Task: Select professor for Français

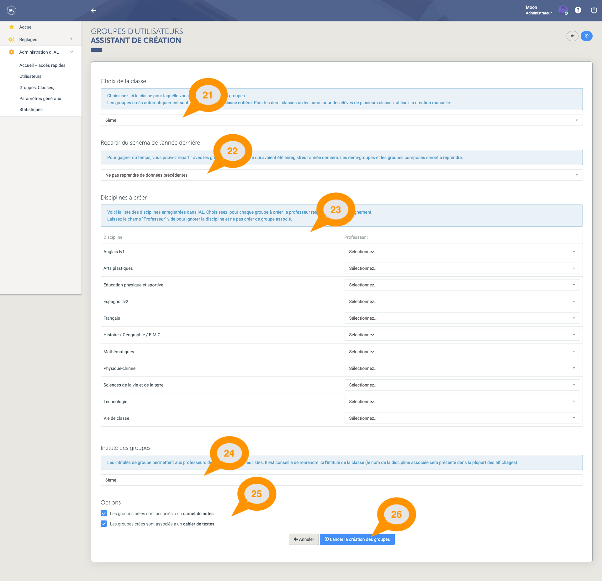Action: [x=462, y=318]
